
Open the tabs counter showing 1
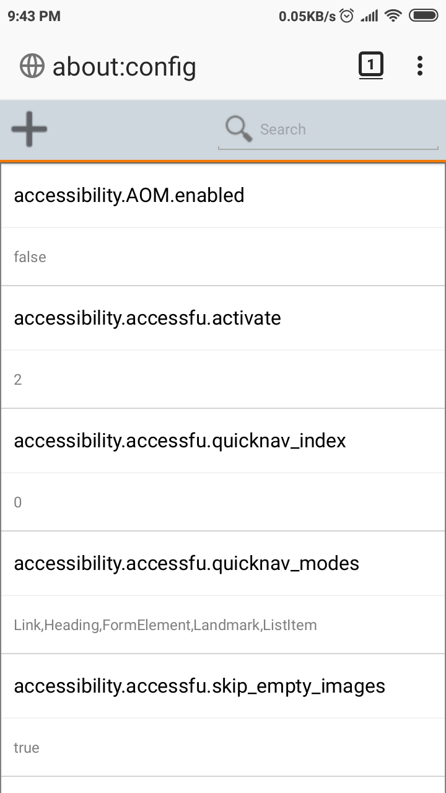(x=371, y=65)
